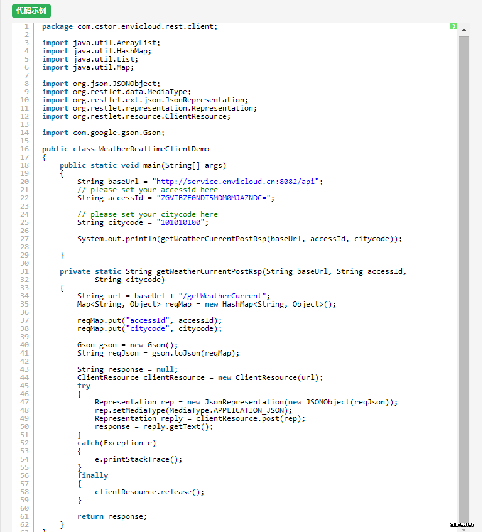
Task: Click the scrollbar up arrow
Action: click(464, 30)
